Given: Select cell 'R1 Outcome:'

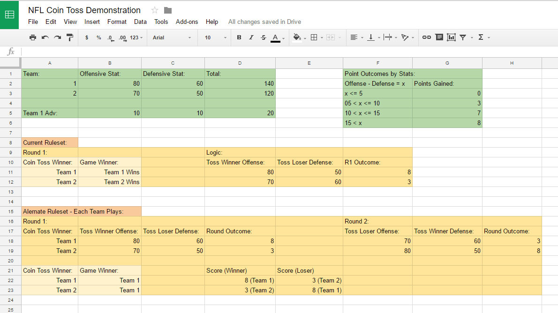Looking at the screenshot, I should click(377, 162).
